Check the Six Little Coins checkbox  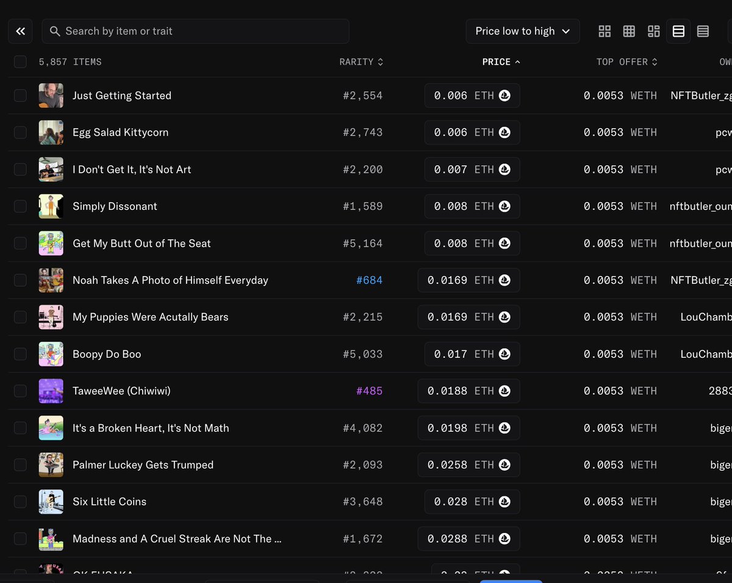(20, 502)
